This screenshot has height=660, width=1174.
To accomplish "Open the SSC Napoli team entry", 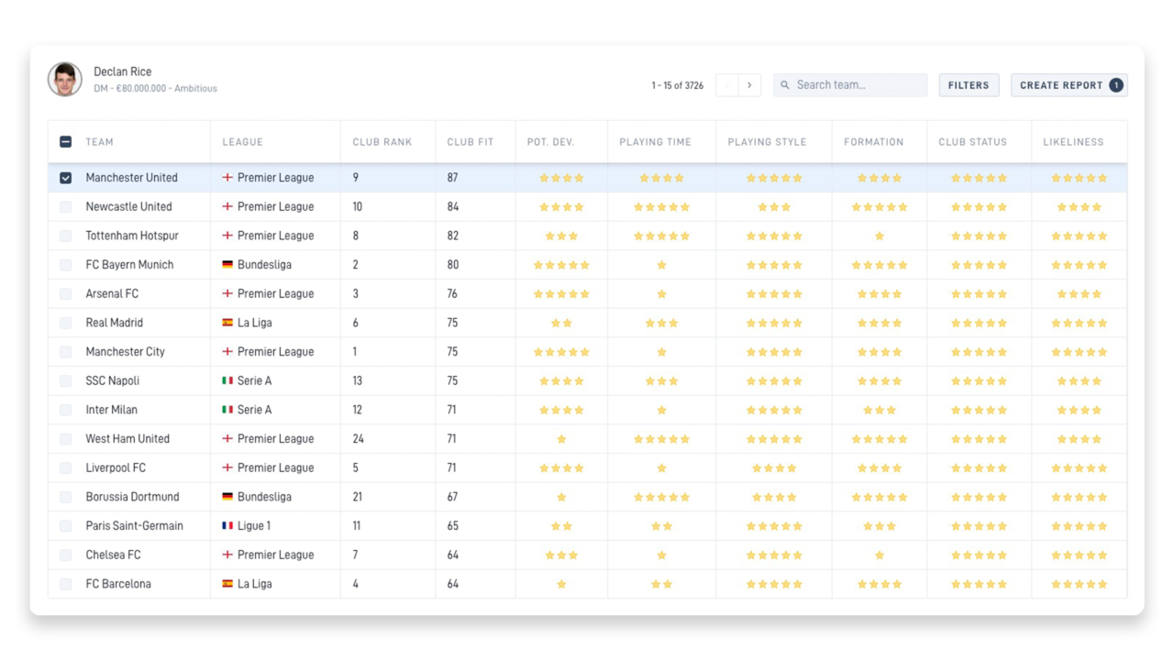I will 112,380.
